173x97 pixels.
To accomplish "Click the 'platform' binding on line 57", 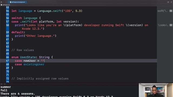I will click(x=46, y=22).
